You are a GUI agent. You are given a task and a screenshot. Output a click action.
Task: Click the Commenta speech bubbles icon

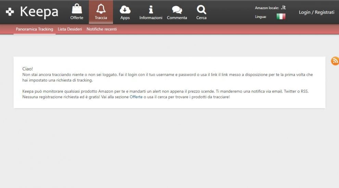pyautogui.click(x=177, y=10)
